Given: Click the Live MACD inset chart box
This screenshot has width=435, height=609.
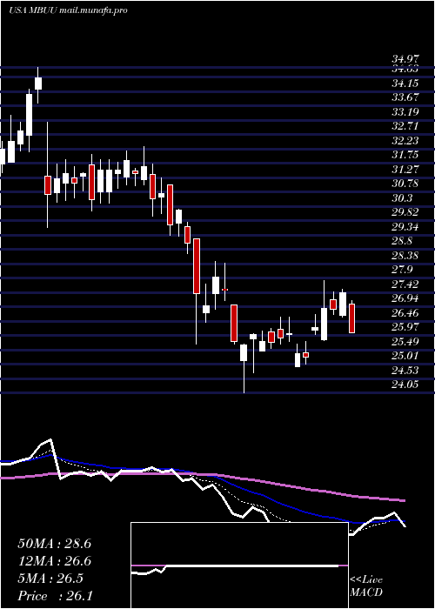Looking at the screenshot, I should [x=239, y=565].
